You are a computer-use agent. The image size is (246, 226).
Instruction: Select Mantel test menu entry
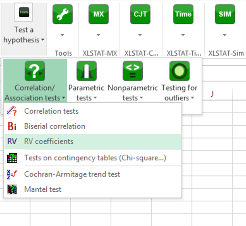[x=93, y=189]
